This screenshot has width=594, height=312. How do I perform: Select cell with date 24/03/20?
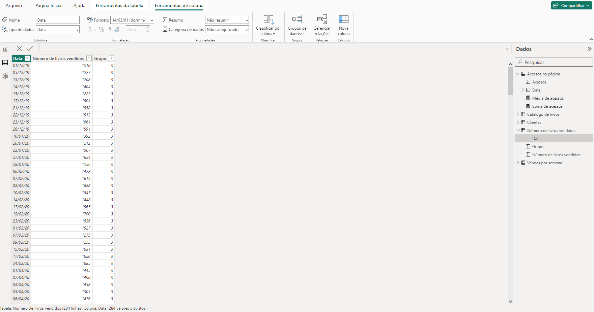tap(21, 264)
